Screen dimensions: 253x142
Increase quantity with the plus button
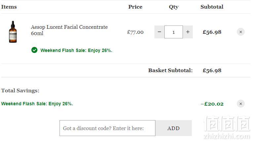click(x=188, y=32)
